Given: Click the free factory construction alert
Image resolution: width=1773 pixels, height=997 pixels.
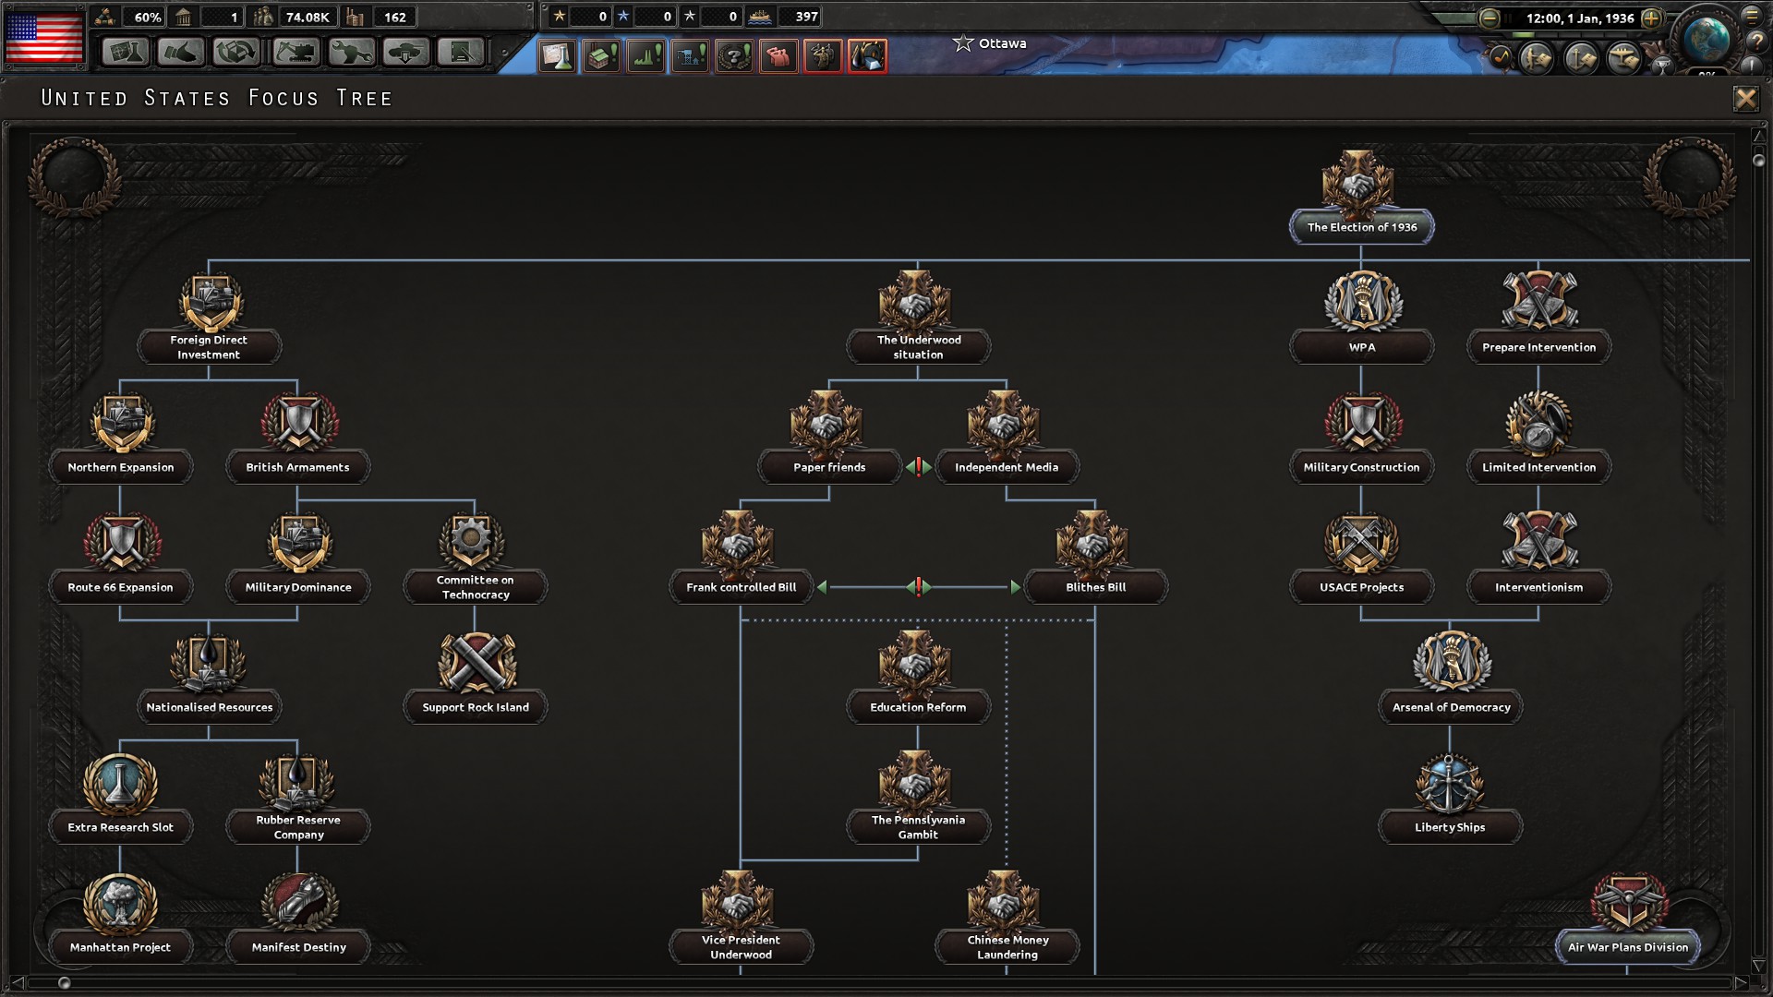Looking at the screenshot, I should click(602, 55).
